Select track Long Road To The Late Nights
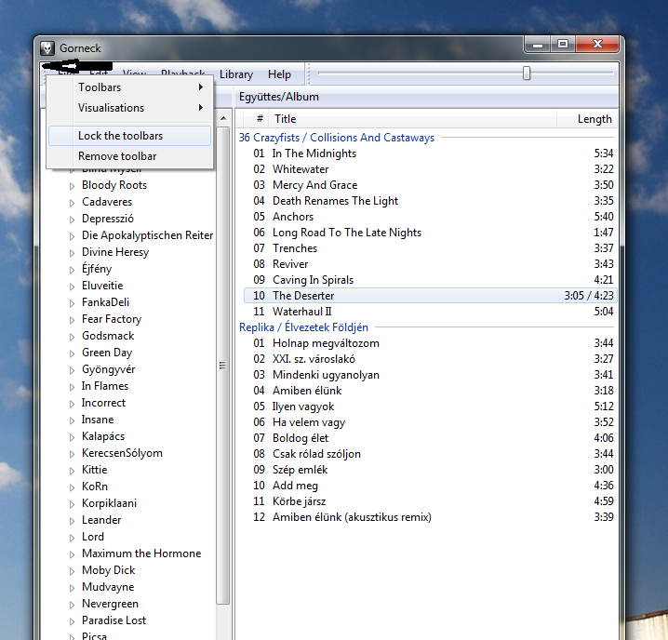This screenshot has width=668, height=640. [x=430, y=233]
